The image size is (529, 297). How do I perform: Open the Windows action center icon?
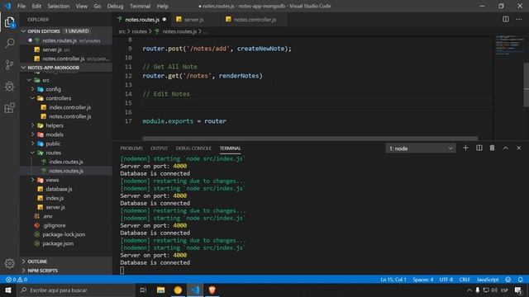tap(518, 290)
